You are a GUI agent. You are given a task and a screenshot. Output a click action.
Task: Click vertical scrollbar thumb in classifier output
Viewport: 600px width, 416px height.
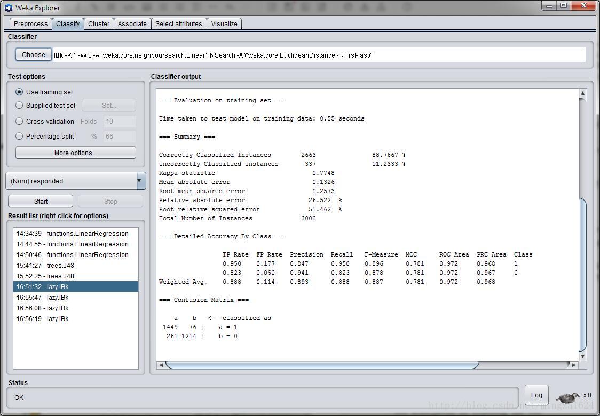coord(582,275)
